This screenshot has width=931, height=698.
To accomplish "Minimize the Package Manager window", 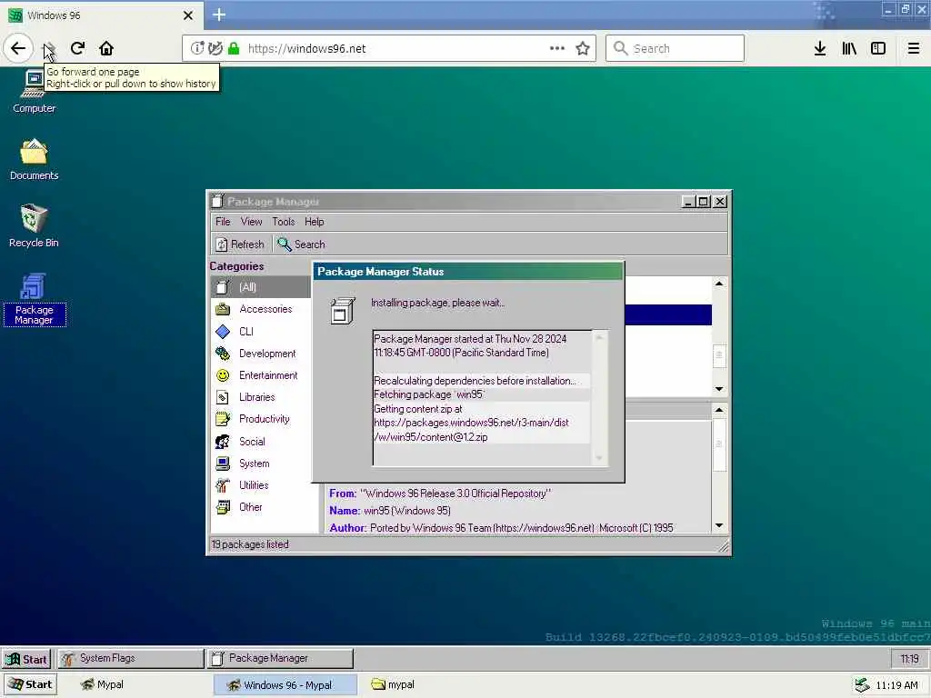I will click(x=688, y=202).
